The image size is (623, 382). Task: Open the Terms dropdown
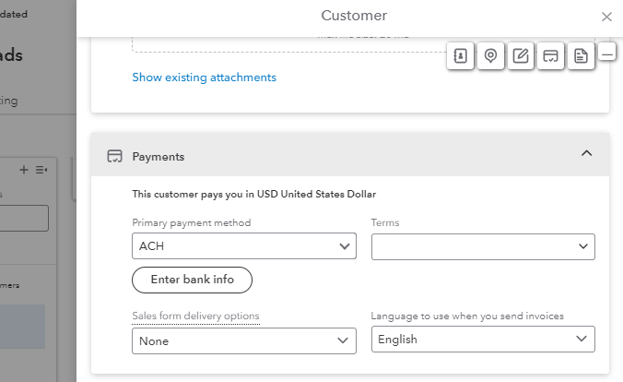pos(483,246)
